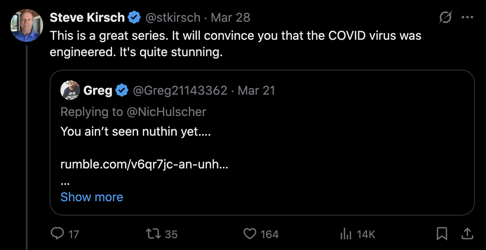Click Greg's blue verified checkmark
Screen dimensions: 486x250
(x=122, y=90)
